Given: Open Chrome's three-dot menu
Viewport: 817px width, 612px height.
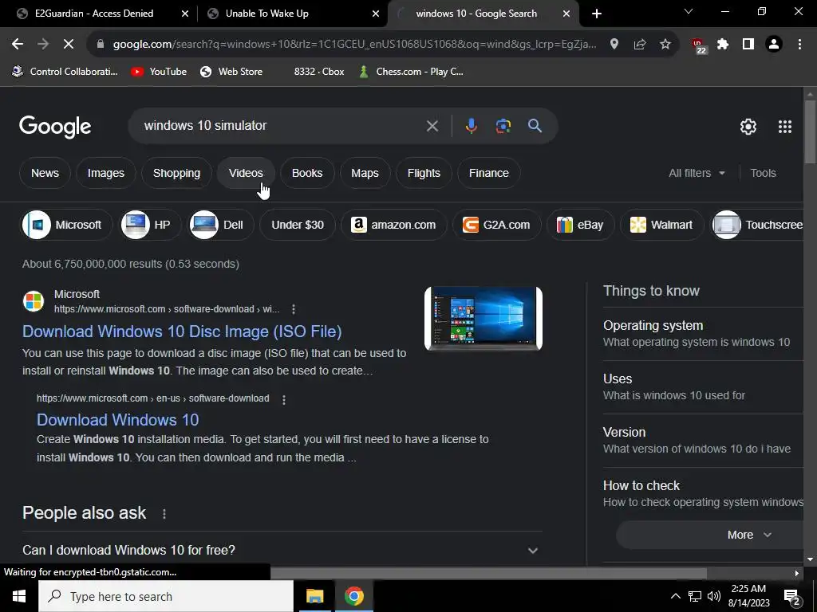Looking at the screenshot, I should click(799, 45).
